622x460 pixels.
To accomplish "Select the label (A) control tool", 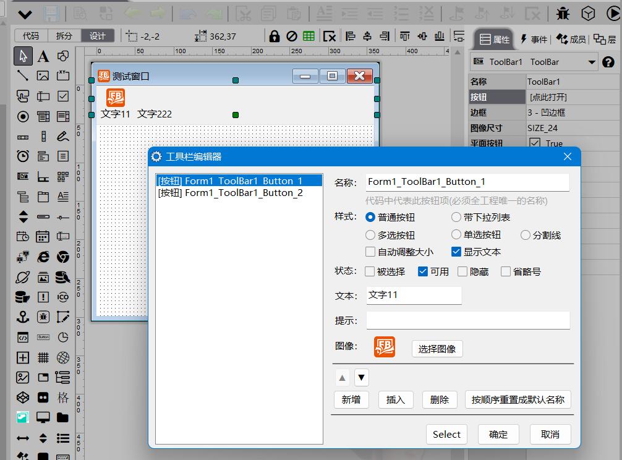I will pos(42,56).
